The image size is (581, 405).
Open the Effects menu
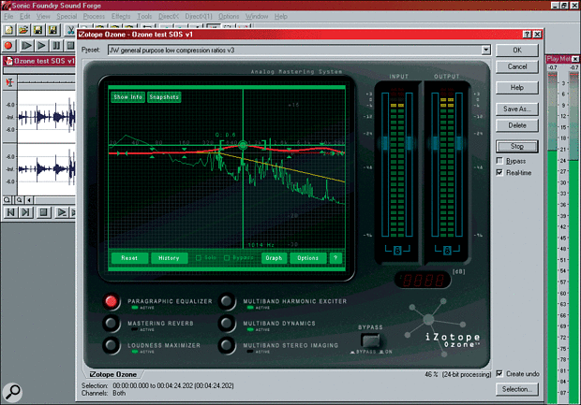(121, 16)
